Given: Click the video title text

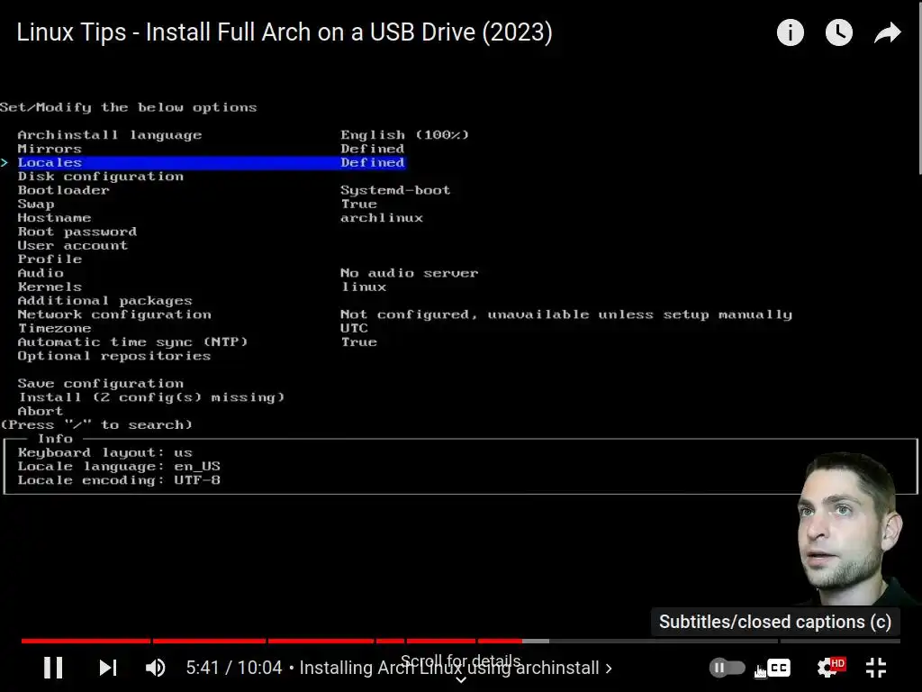Looking at the screenshot, I should pos(285,32).
